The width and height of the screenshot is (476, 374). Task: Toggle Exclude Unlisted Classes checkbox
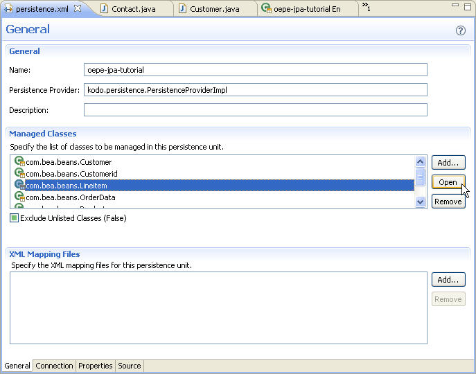pos(14,218)
